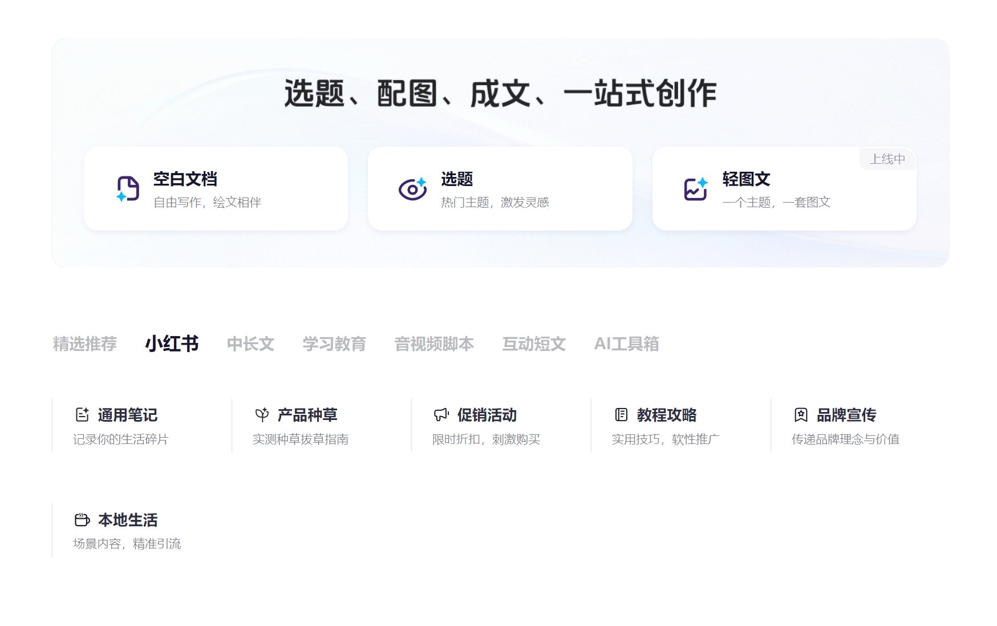Image resolution: width=997 pixels, height=626 pixels.
Task: Switch to the 音视频脚本 tab
Action: pos(435,344)
